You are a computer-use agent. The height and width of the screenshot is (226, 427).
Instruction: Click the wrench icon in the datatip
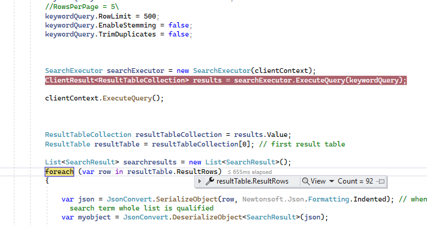tap(210, 181)
